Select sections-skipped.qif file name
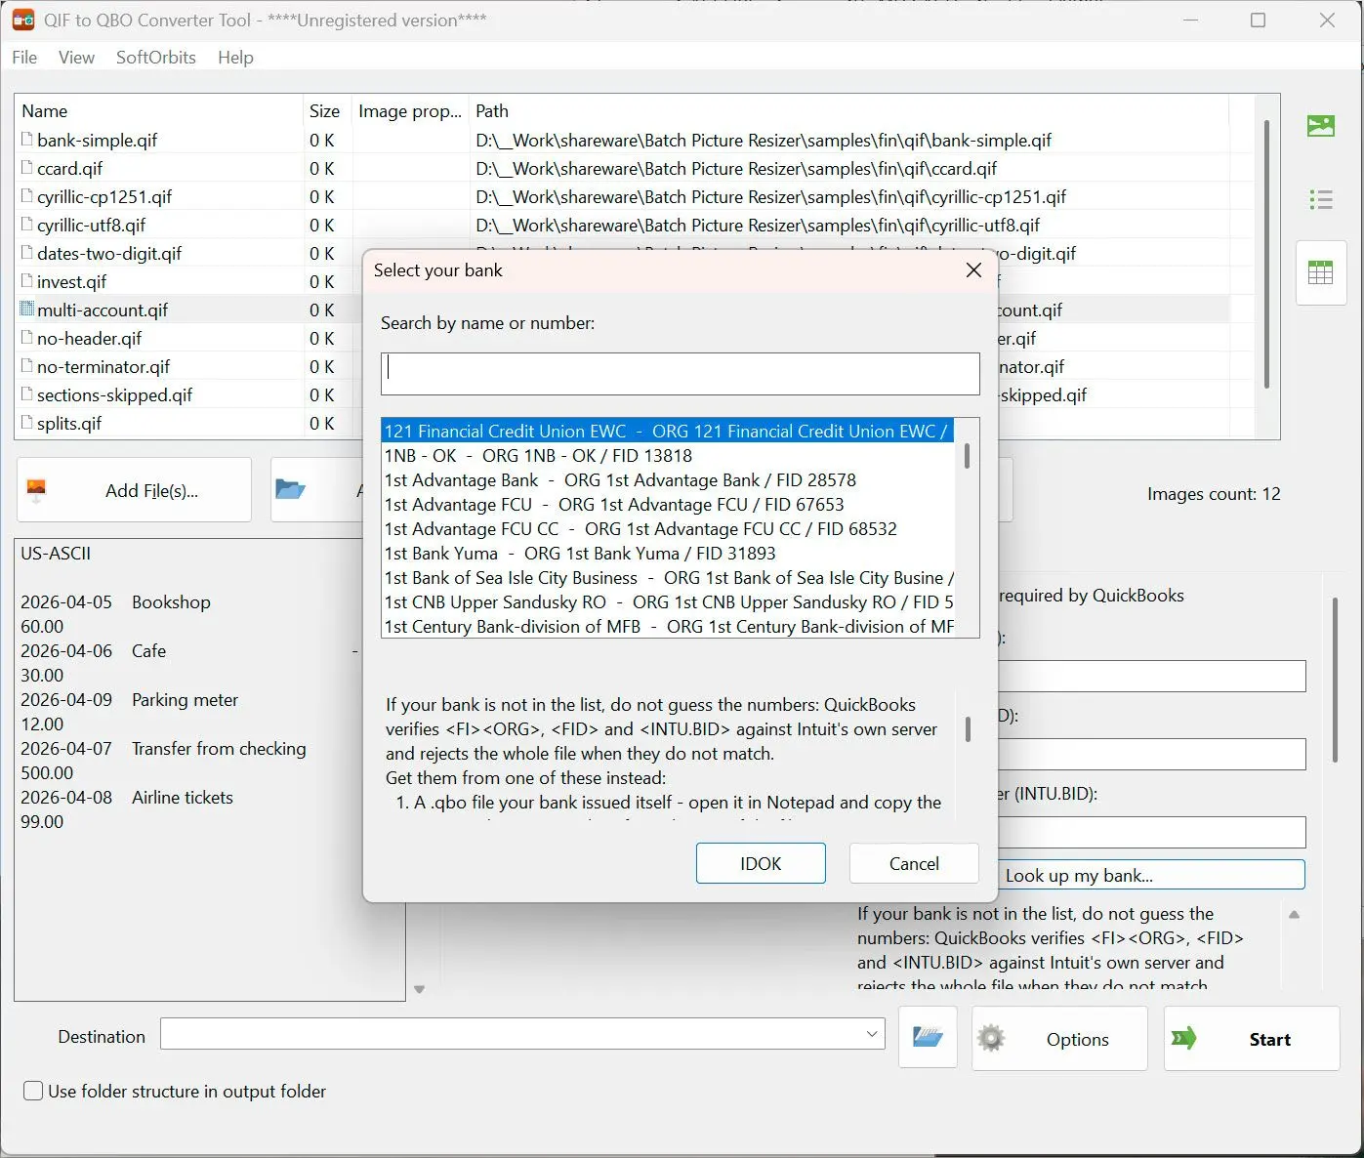 (115, 394)
